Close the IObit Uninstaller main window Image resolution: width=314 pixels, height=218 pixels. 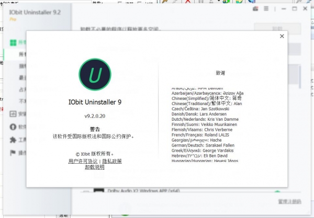coord(305,8)
